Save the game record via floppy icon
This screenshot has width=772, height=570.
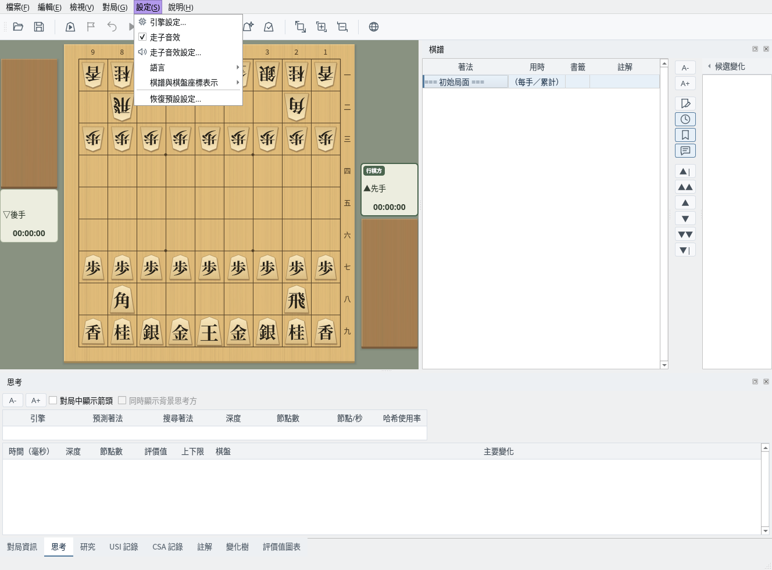click(39, 27)
